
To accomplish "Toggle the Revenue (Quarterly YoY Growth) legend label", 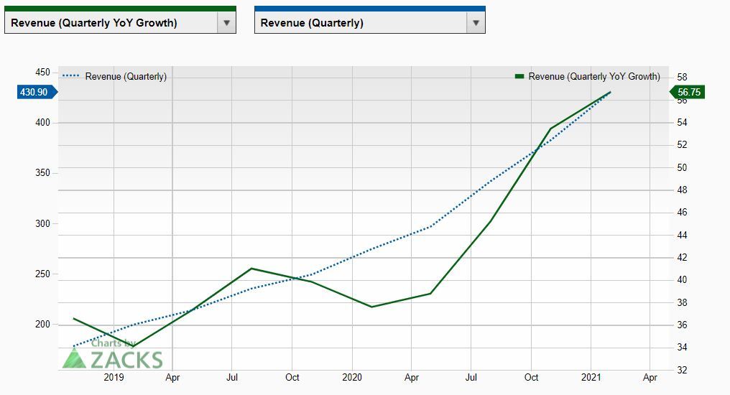I will (x=594, y=76).
